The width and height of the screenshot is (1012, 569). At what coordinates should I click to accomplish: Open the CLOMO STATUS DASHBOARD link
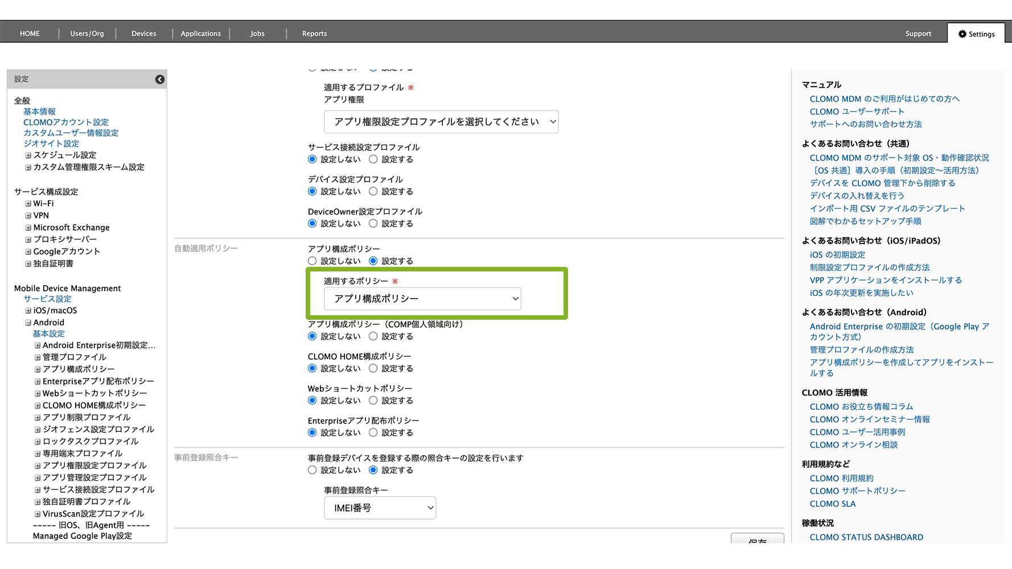pyautogui.click(x=866, y=537)
